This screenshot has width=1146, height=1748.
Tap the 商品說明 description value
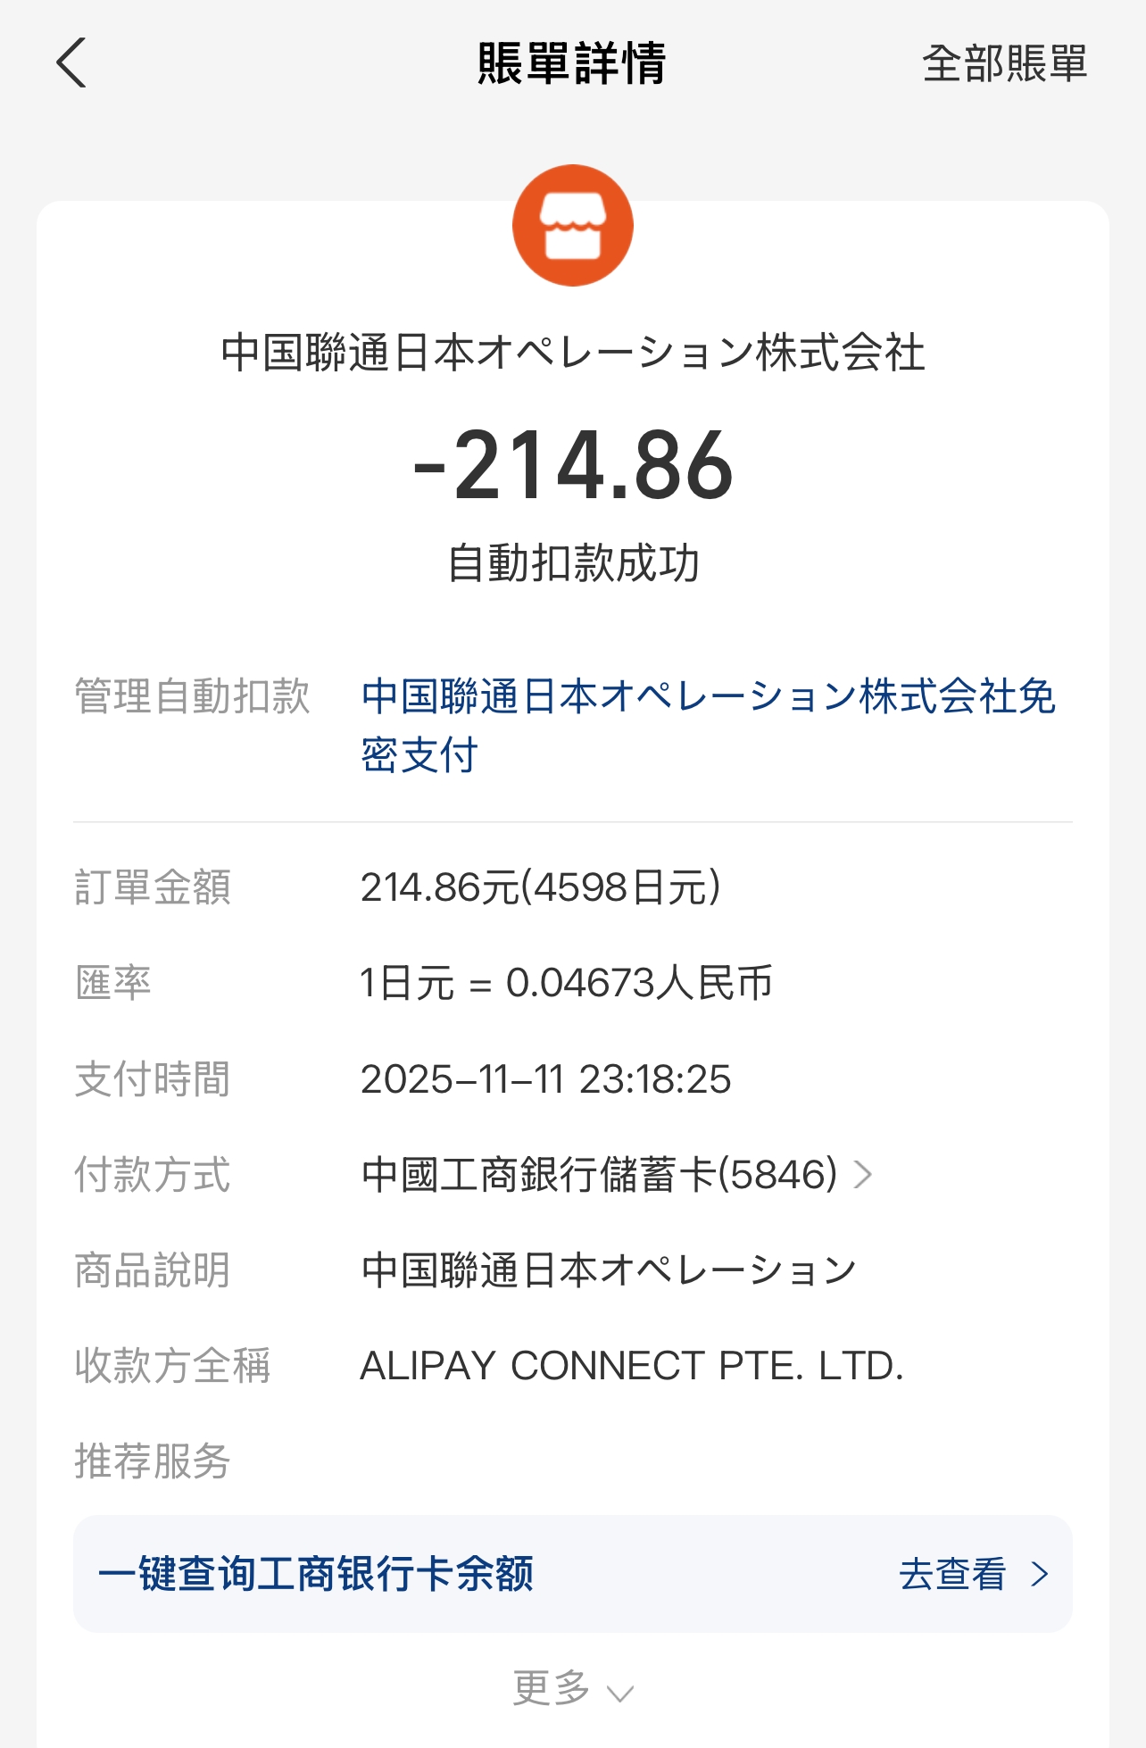pyautogui.click(x=609, y=1270)
